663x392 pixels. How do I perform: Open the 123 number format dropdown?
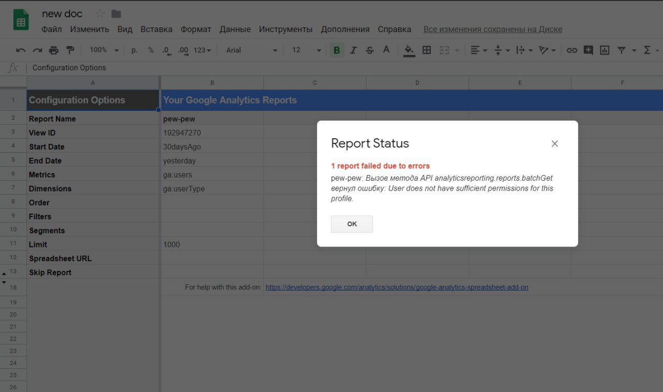pyautogui.click(x=203, y=50)
